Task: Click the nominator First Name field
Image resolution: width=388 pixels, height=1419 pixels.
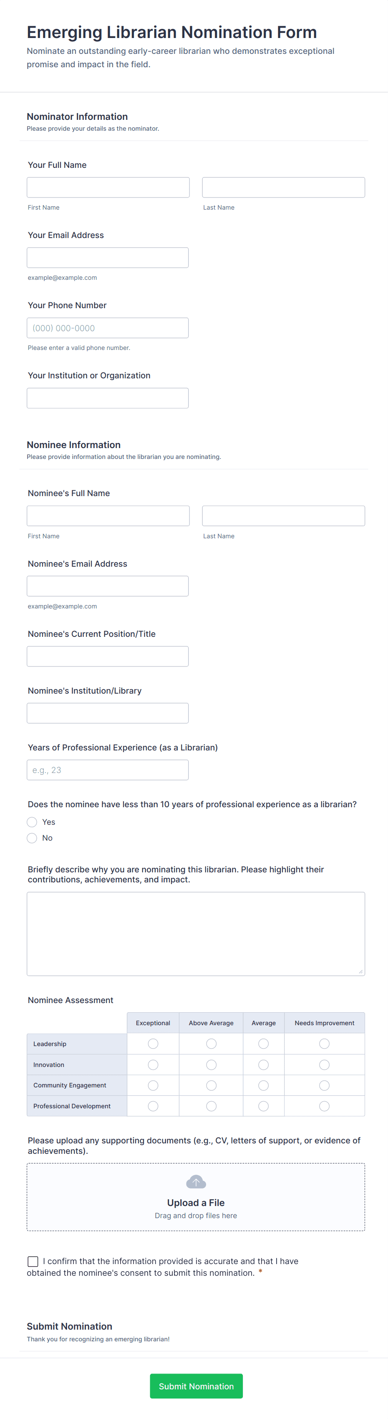Action: point(108,187)
